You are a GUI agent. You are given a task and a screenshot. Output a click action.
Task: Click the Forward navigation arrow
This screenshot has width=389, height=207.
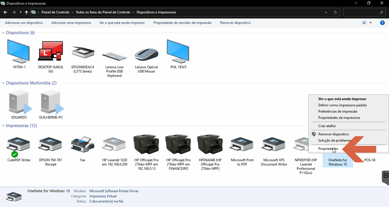pos(14,12)
